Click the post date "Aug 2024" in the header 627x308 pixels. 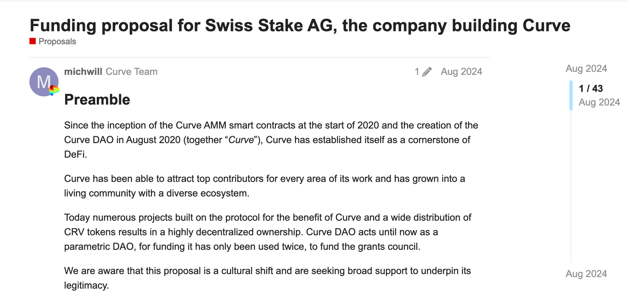coord(461,71)
